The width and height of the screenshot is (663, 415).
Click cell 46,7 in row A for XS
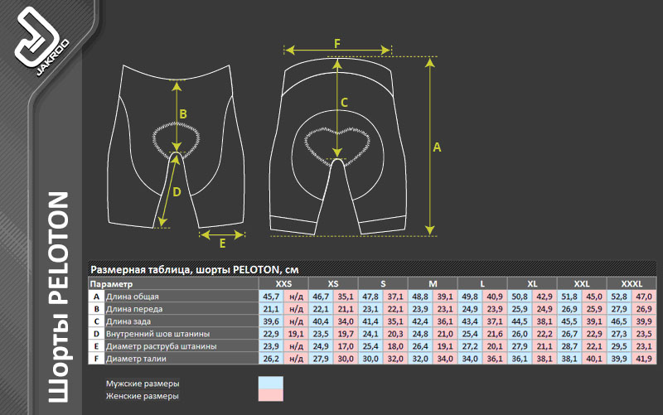pyautogui.click(x=321, y=297)
